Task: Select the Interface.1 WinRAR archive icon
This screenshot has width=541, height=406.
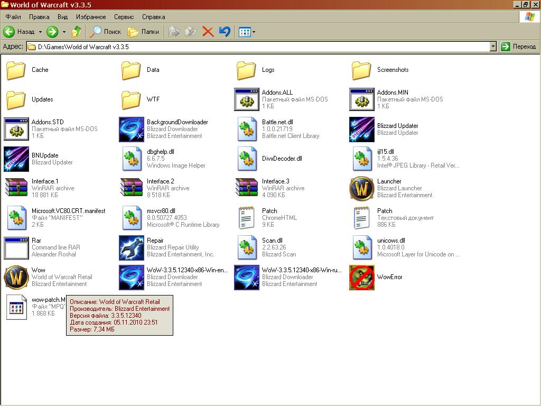Action: (16, 188)
